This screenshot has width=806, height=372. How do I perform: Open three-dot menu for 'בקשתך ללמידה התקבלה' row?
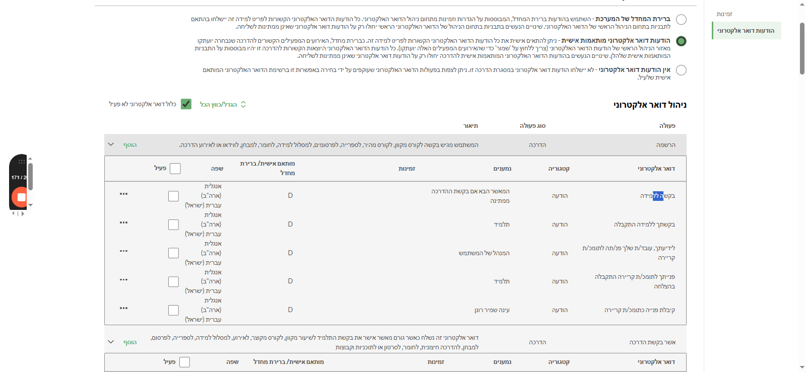pyautogui.click(x=123, y=222)
